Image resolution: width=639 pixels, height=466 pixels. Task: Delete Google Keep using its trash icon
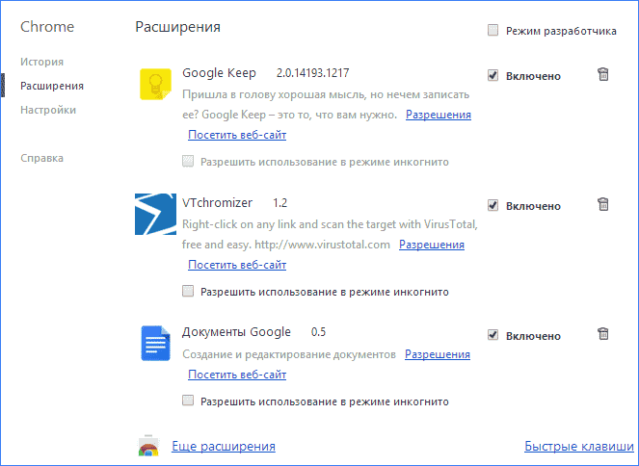(603, 75)
